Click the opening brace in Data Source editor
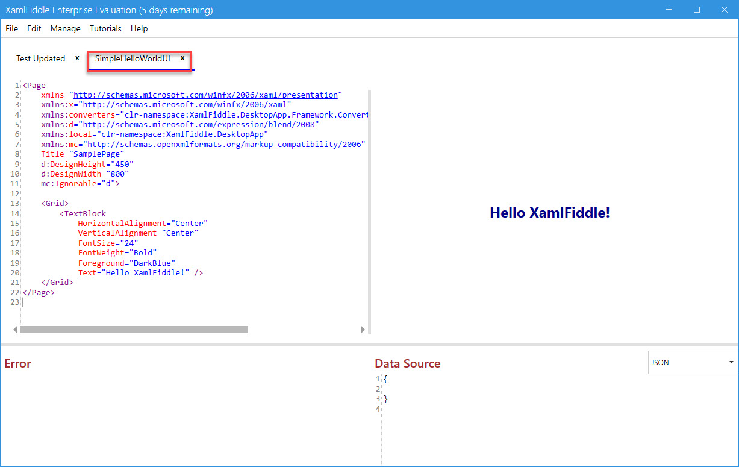The image size is (739, 467). pyautogui.click(x=385, y=379)
